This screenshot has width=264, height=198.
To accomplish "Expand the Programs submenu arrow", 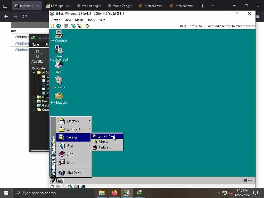I will (x=89, y=121).
